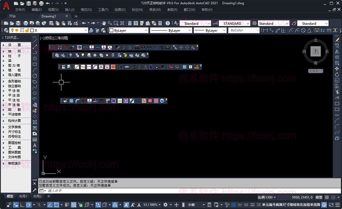Open the ByLayer color dropdown swatch
The height and width of the screenshot is (209, 342).
point(128,30)
